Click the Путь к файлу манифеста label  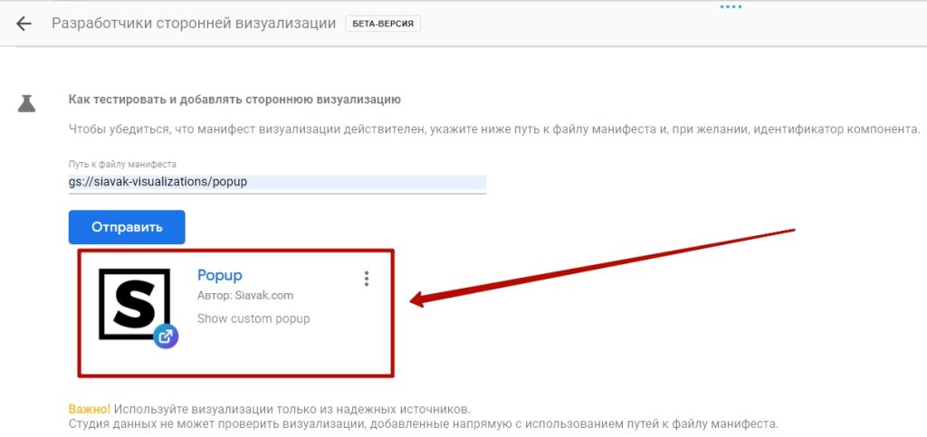pyautogui.click(x=122, y=165)
